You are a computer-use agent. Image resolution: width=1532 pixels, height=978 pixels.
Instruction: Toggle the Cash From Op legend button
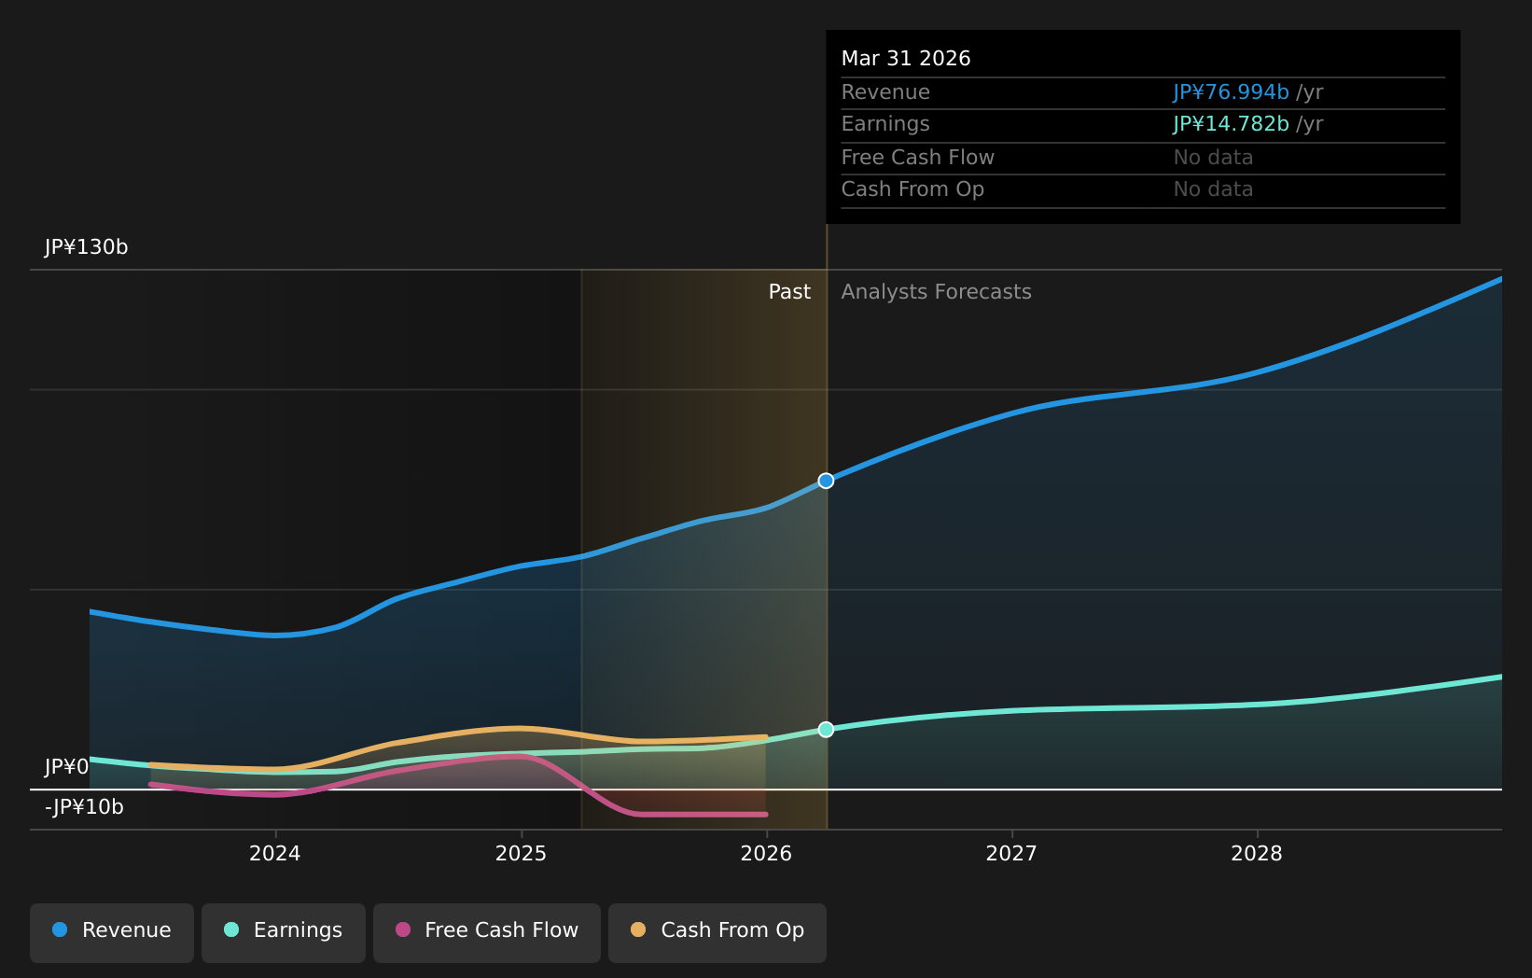point(717,932)
